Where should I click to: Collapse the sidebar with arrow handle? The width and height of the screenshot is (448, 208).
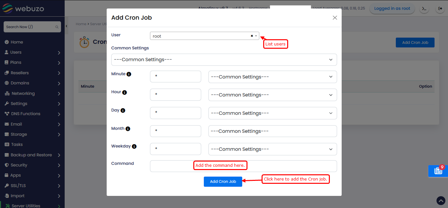pos(66,26)
